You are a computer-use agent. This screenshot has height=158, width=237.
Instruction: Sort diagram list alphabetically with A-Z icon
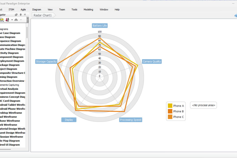pos(7,20)
